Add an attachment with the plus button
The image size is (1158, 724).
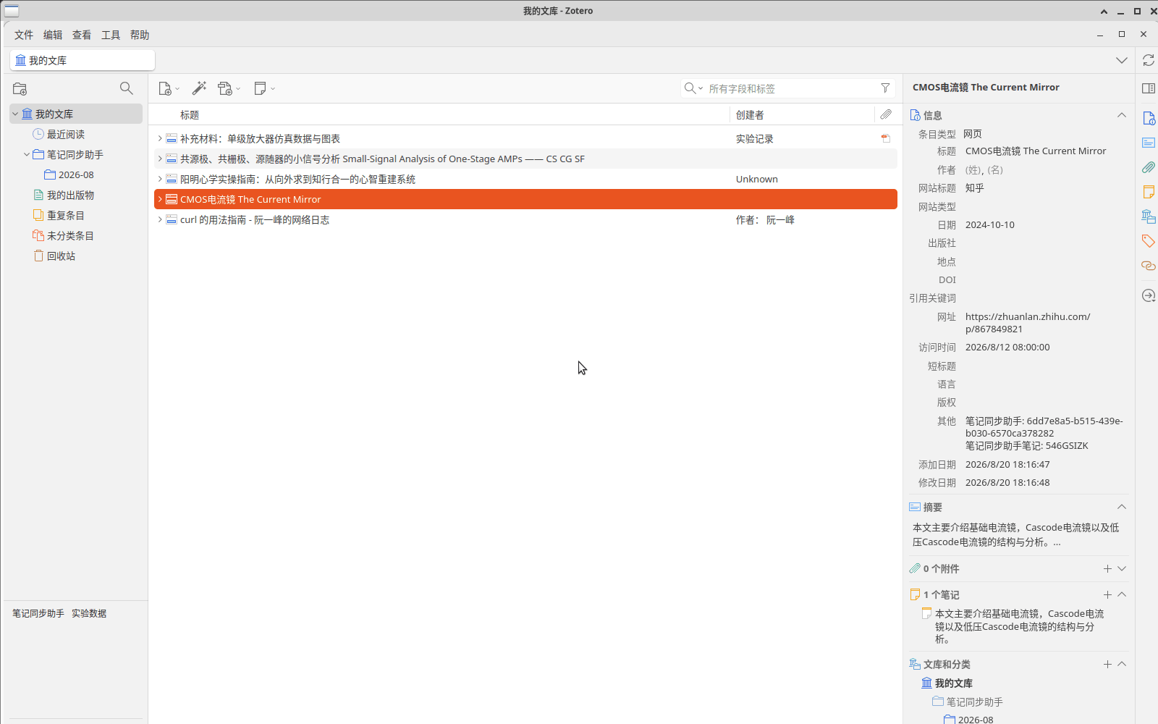1107,568
